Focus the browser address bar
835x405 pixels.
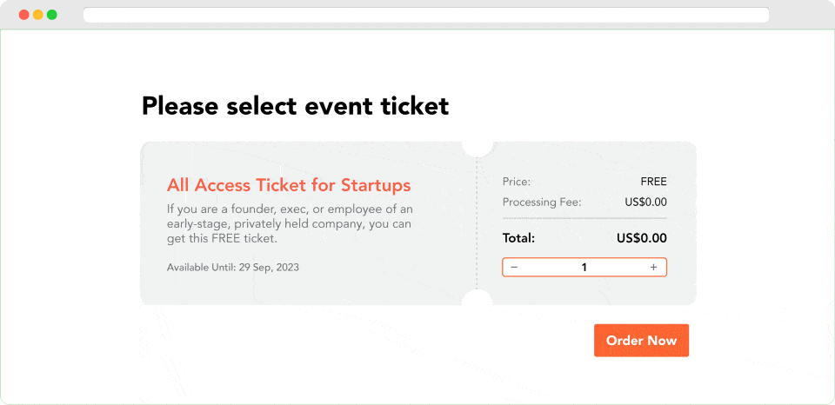[x=426, y=15]
